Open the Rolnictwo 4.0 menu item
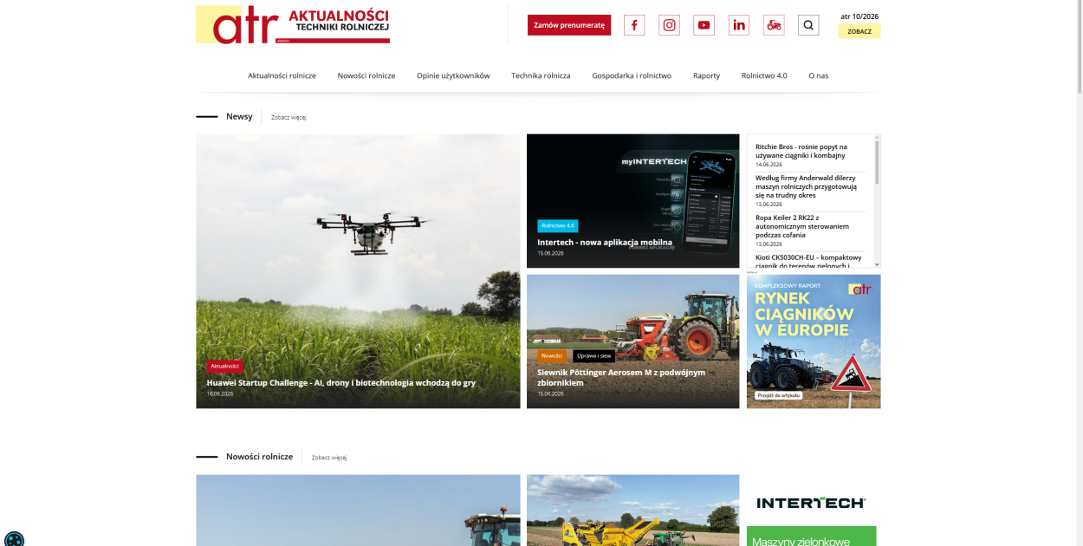 pyautogui.click(x=764, y=75)
